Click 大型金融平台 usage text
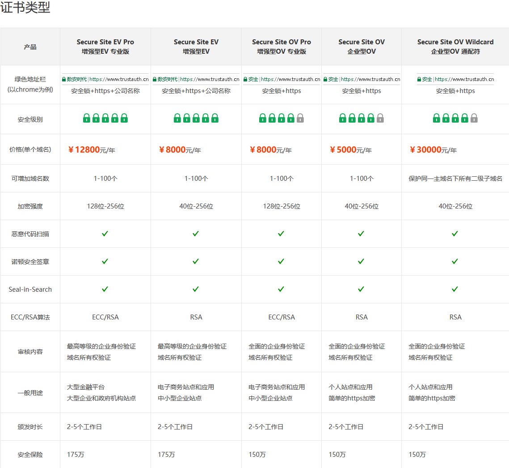The image size is (509, 468). click(x=86, y=387)
